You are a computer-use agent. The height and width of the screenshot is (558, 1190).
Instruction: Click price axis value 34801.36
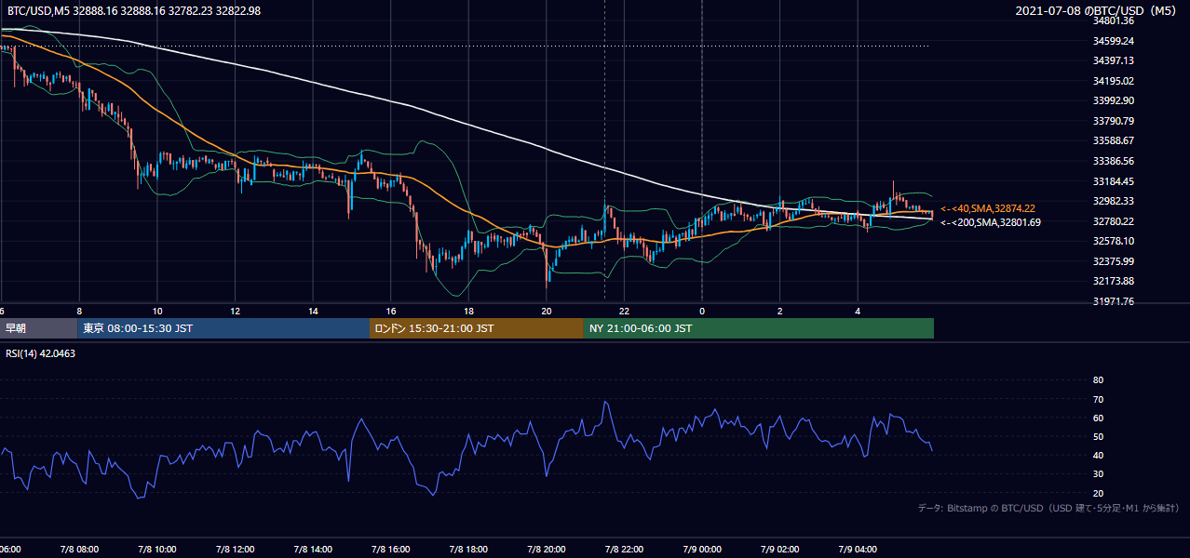pos(1114,20)
